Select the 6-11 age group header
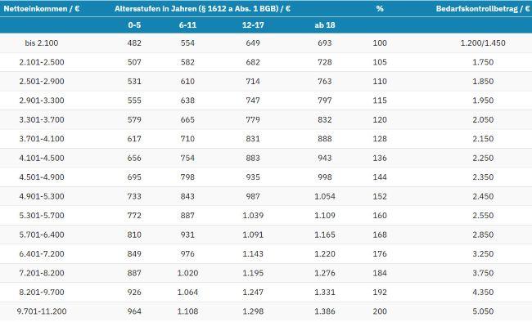This screenshot has height=322, width=532. tap(187, 25)
